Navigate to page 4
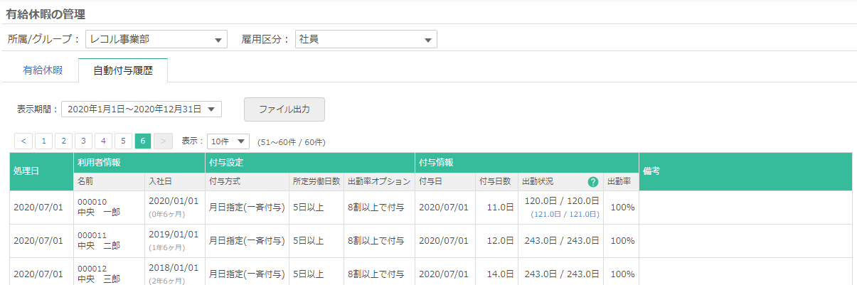857x285 pixels. (x=103, y=141)
